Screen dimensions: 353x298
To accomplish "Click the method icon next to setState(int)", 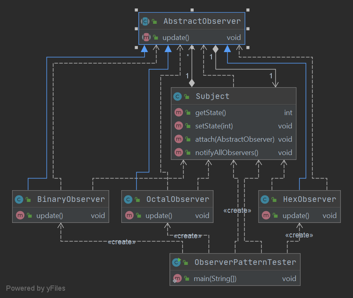I will click(x=178, y=126).
